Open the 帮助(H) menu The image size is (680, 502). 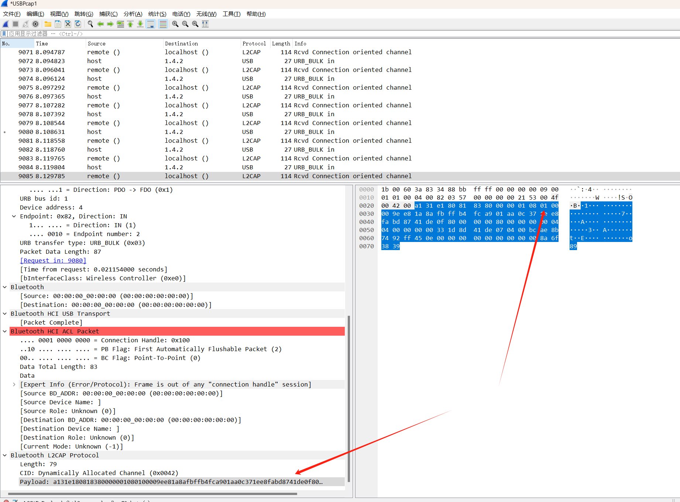256,14
